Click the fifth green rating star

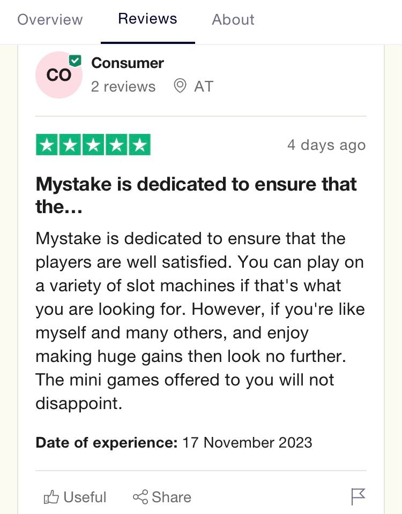click(x=139, y=145)
